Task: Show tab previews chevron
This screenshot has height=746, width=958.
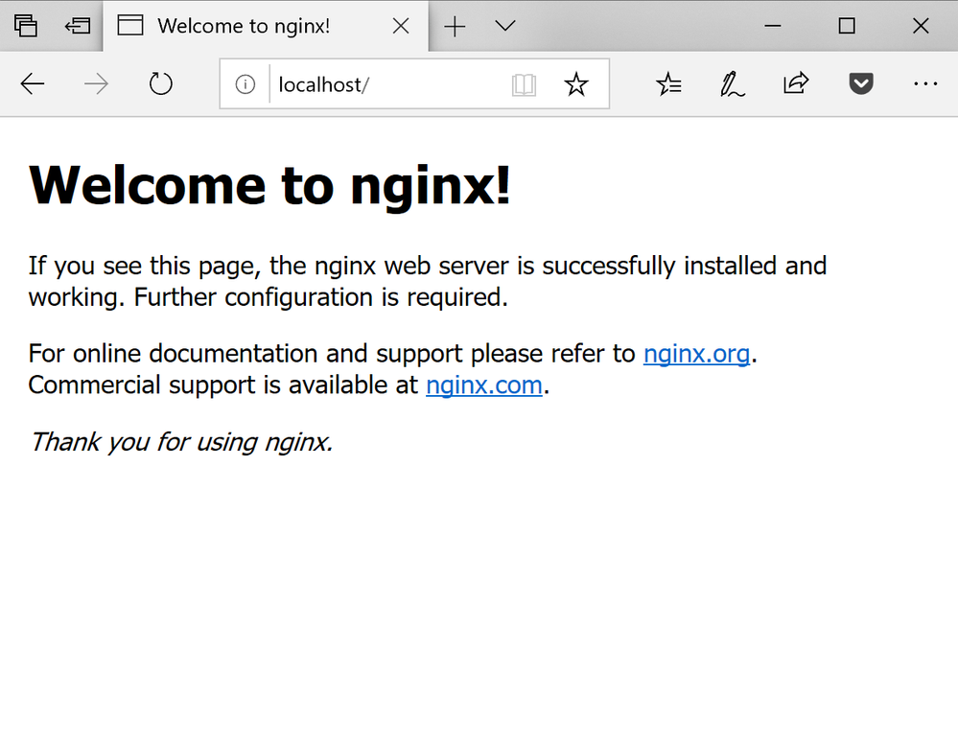Action: (x=505, y=26)
